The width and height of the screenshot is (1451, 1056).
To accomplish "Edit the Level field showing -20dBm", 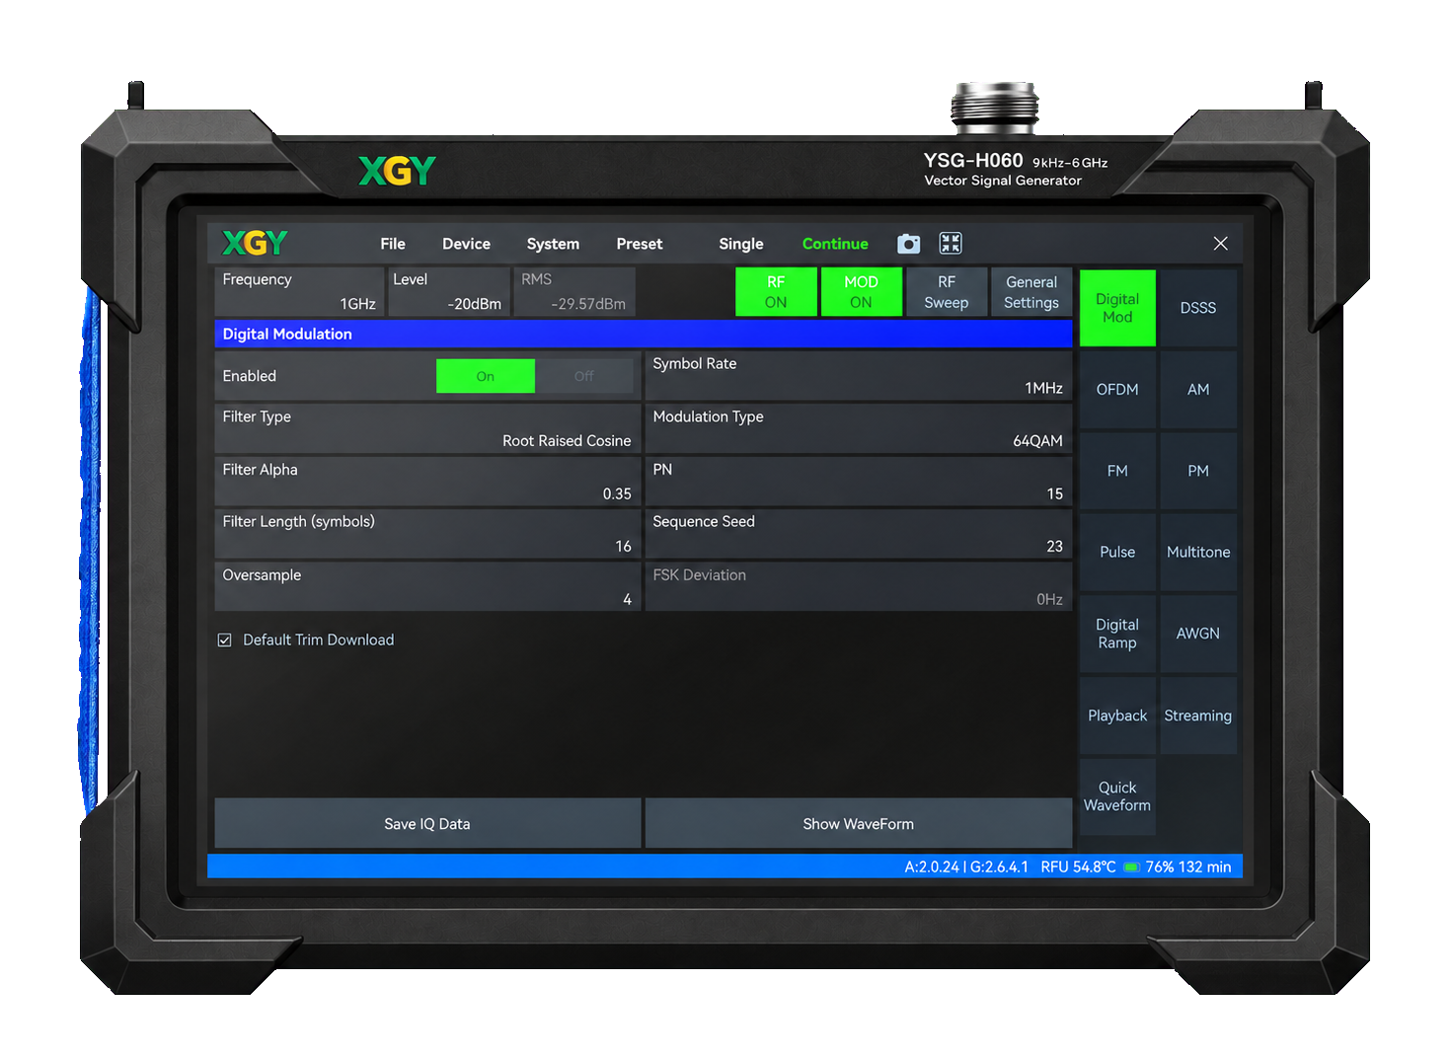I will point(448,292).
